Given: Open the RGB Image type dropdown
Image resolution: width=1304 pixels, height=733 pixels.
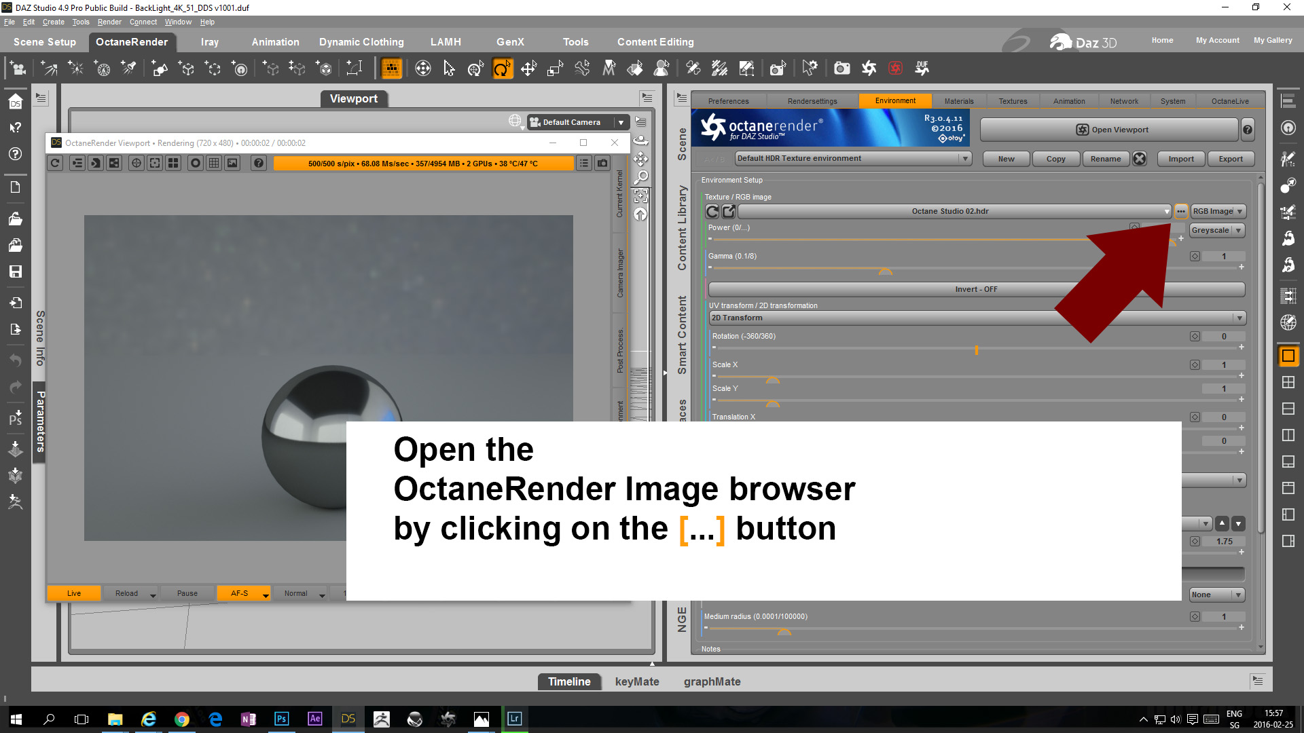Looking at the screenshot, I should click(1218, 211).
